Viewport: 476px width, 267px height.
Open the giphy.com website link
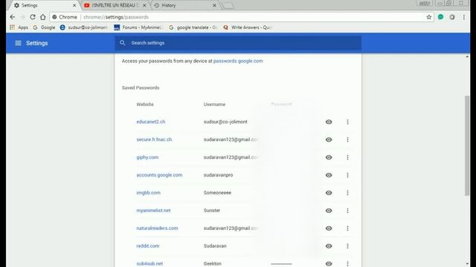tap(147, 157)
